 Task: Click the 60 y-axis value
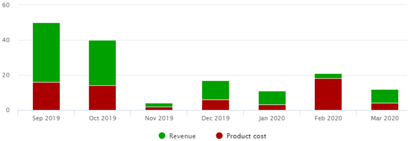click(7, 5)
